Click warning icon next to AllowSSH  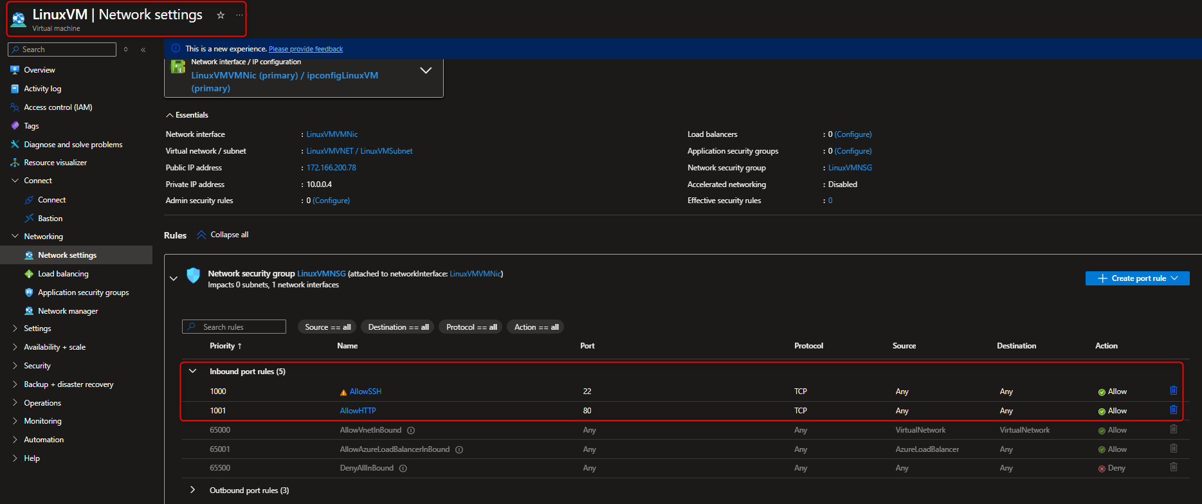[343, 392]
